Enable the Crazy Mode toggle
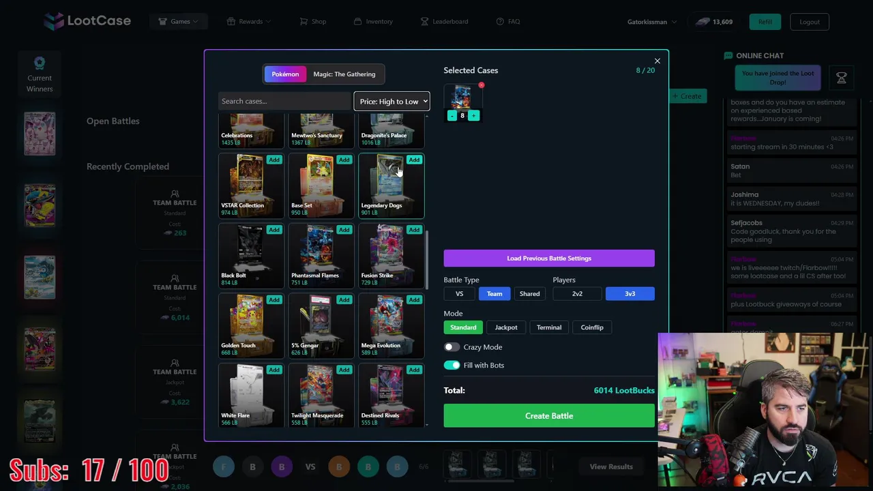 (x=452, y=347)
